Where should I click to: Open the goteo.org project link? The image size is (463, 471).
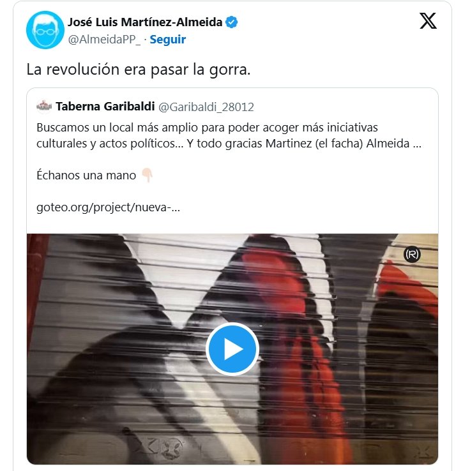coord(108,207)
